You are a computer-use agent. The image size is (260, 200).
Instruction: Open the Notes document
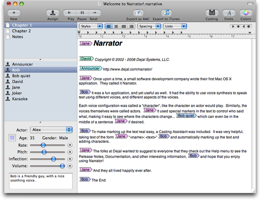pyautogui.click(x=41, y=37)
